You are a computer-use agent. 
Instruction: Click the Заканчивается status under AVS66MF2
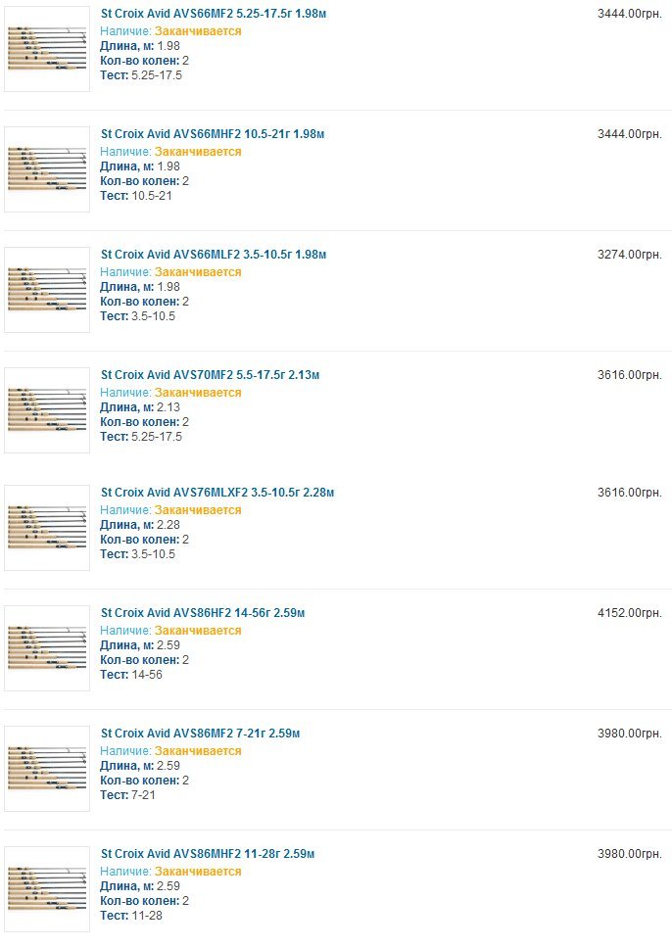tap(198, 30)
